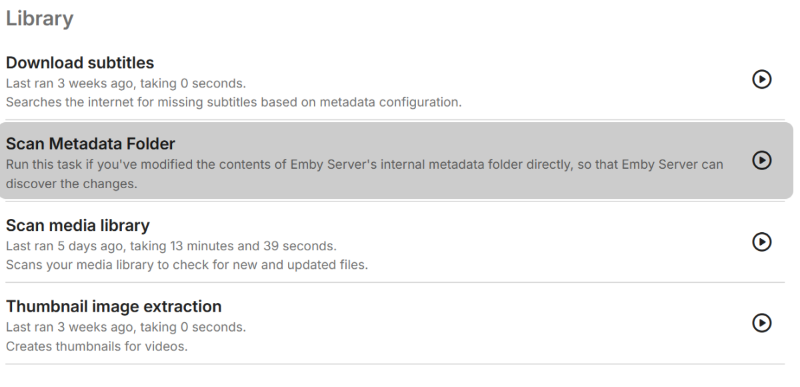Screen dimensions: 800x387
Task: Select the Scan media library title
Action: [77, 225]
